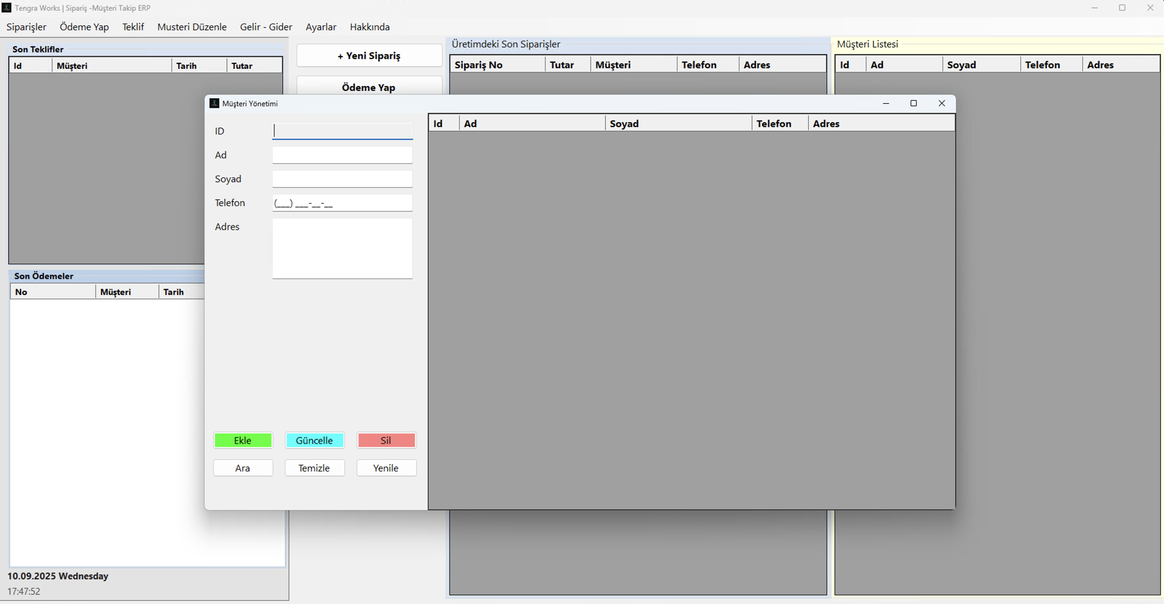Maximize the Müşteri Yönetimi dialog
The image size is (1164, 604).
point(913,103)
